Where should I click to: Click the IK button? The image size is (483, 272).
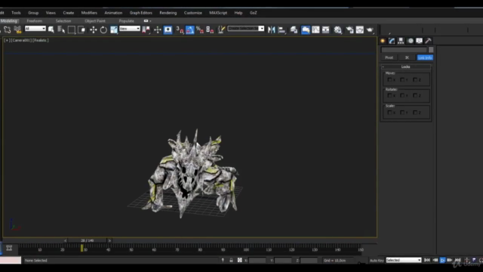click(407, 57)
